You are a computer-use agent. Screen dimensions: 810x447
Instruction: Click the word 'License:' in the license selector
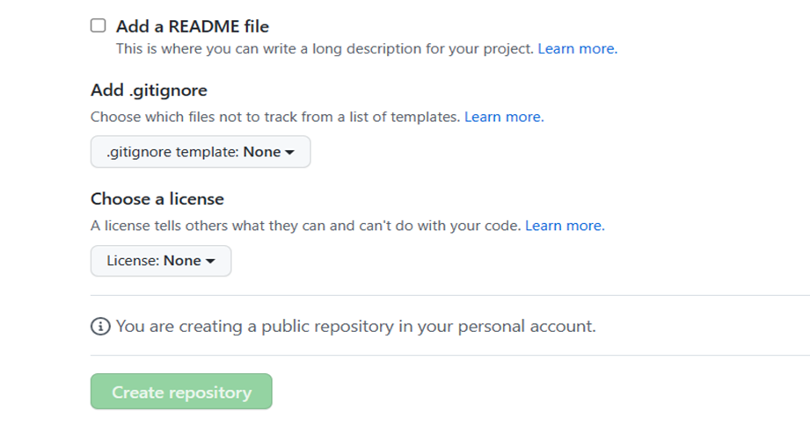[x=133, y=261]
